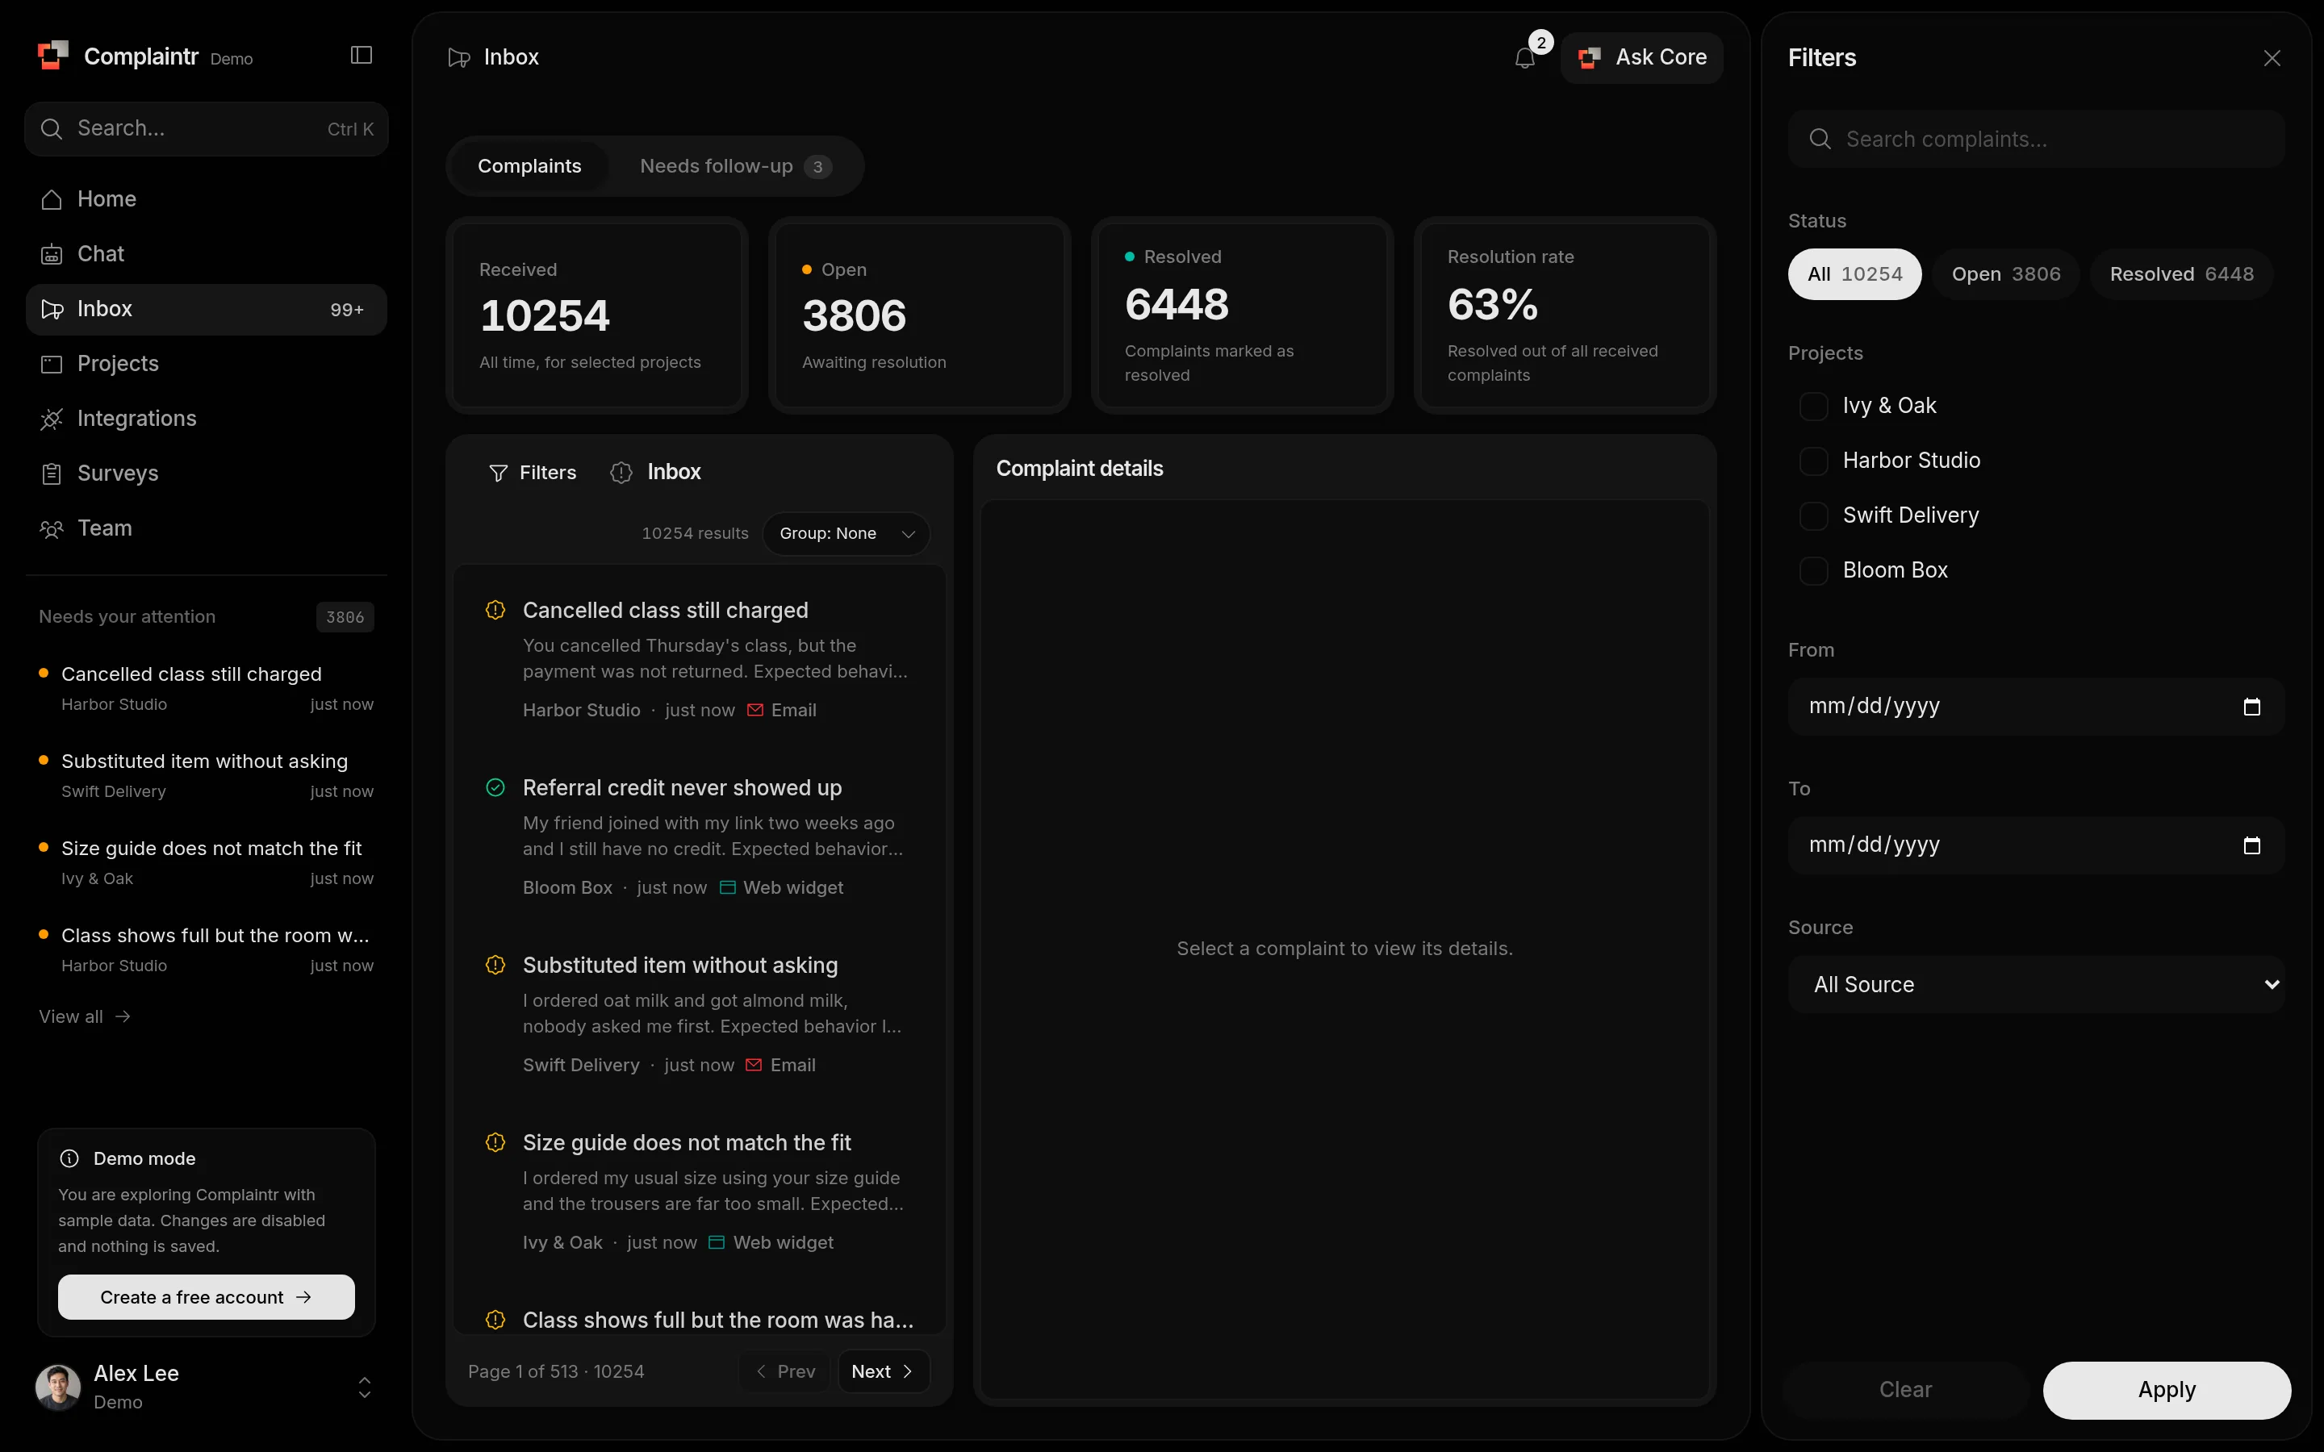This screenshot has height=1452, width=2324.
Task: Open Projects in the sidebar
Action: (206, 363)
